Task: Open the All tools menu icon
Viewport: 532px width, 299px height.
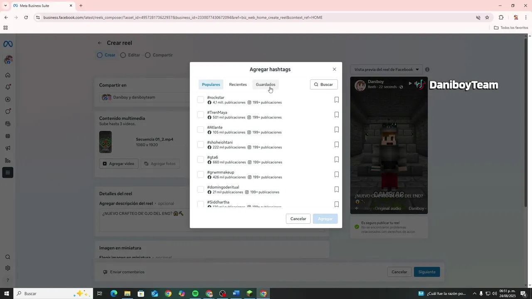Action: click(x=7, y=172)
